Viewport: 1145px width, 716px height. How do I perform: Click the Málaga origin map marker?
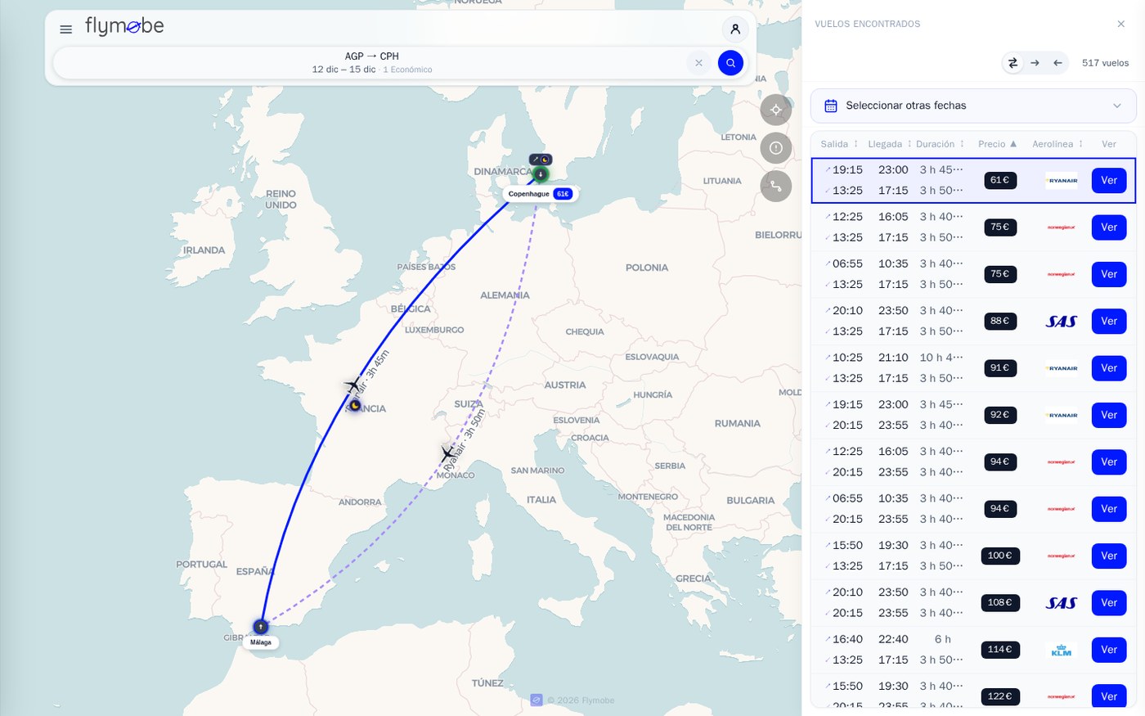click(261, 628)
